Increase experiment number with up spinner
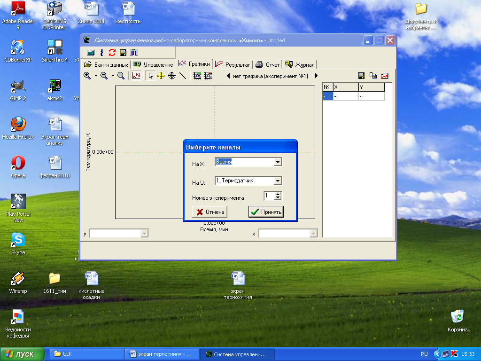Image resolution: width=481 pixels, height=361 pixels. click(278, 194)
